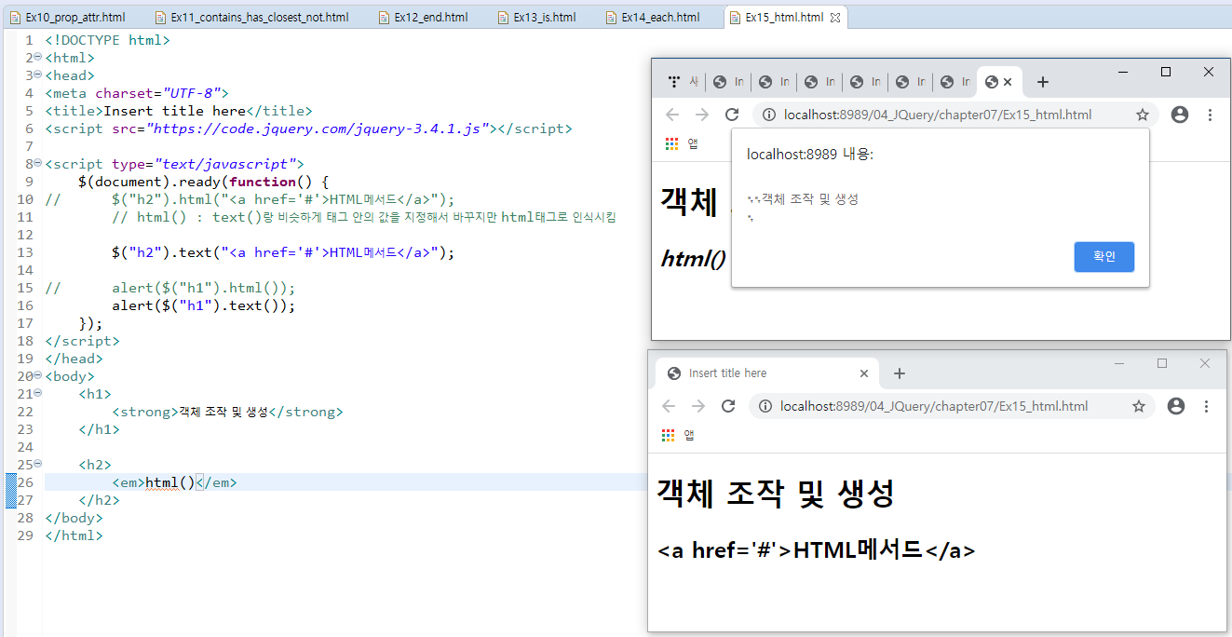Go back in the upper Chrome window
The image size is (1232, 637).
pyautogui.click(x=672, y=115)
